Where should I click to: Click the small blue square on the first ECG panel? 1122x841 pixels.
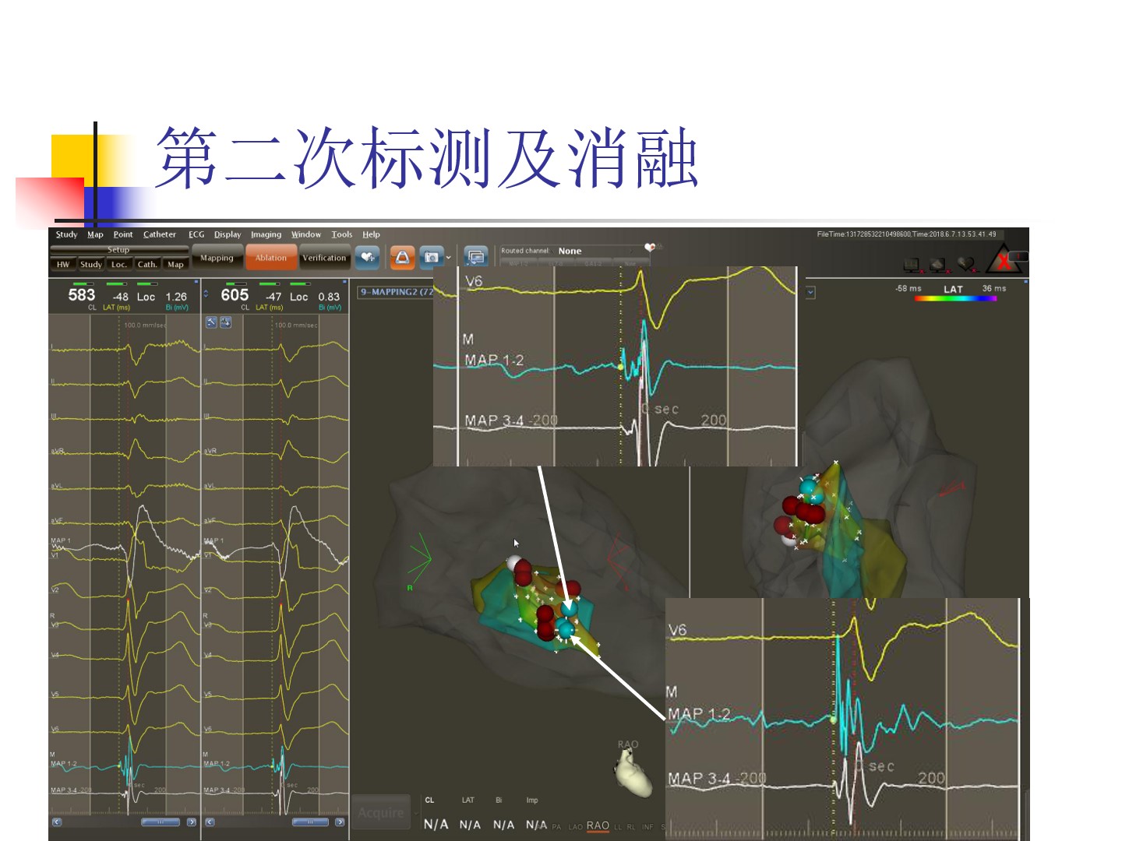196,282
